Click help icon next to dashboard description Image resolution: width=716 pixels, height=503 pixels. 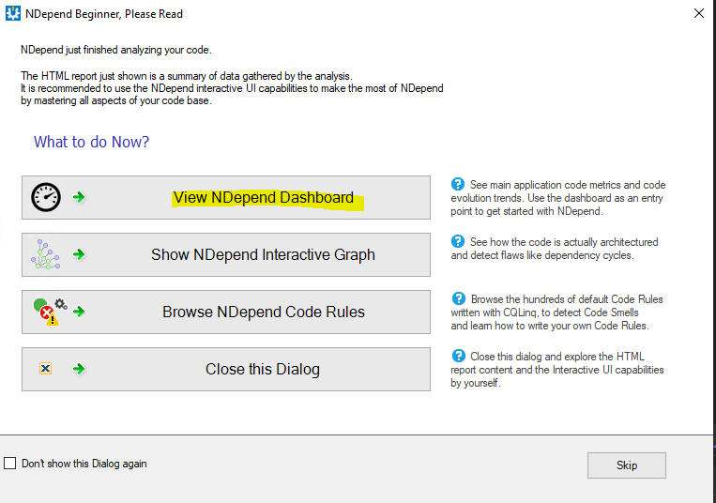(x=458, y=184)
